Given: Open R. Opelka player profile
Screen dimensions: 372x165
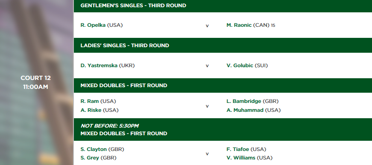Looking at the screenshot, I should click(x=93, y=25).
